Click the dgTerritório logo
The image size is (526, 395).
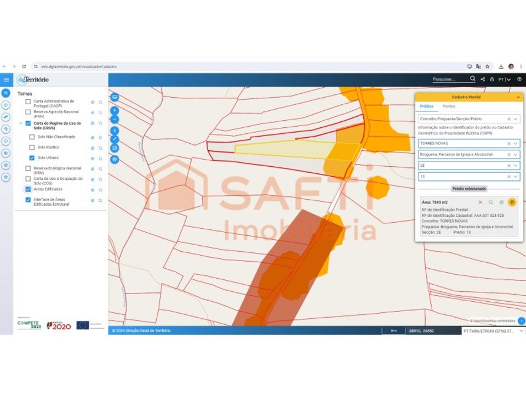point(33,80)
